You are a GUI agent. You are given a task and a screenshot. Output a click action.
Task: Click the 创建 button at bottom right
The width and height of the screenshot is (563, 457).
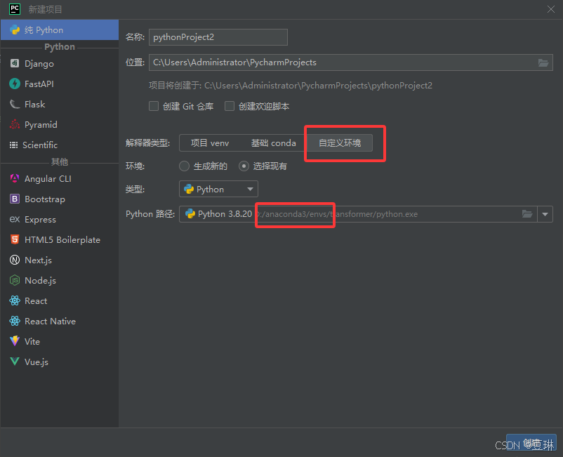coord(531,443)
